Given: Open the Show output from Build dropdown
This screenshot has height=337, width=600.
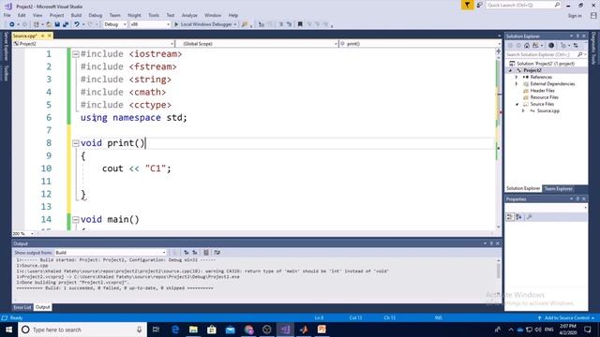Looking at the screenshot, I should pos(111,253).
